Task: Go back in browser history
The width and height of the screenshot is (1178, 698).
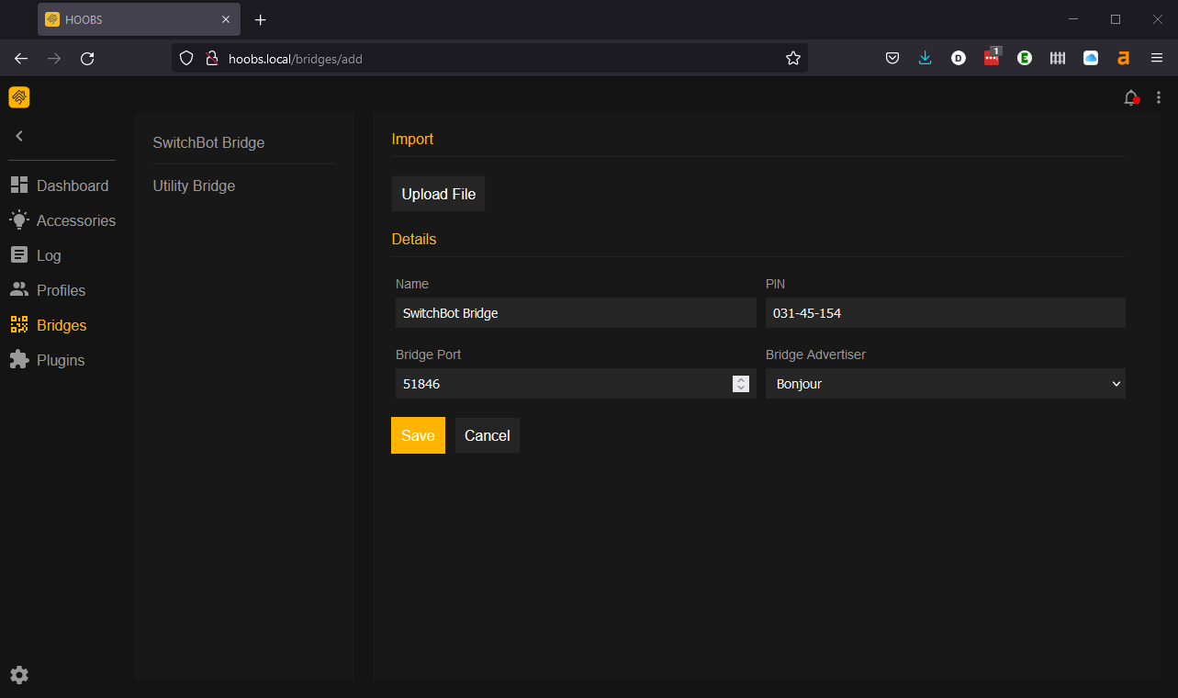Action: coord(21,58)
